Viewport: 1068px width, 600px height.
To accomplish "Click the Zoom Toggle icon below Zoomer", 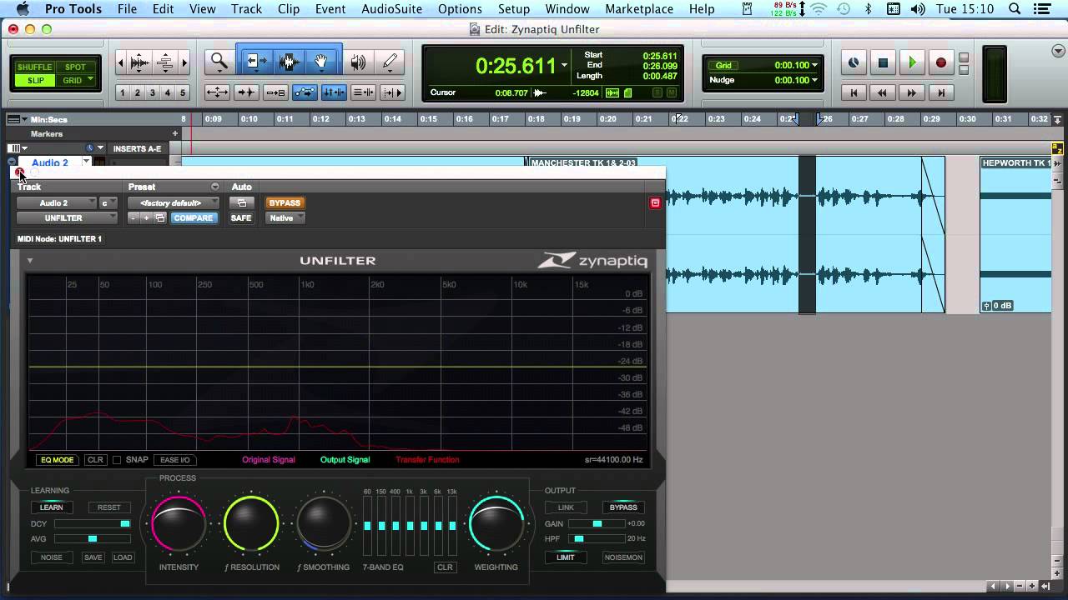I will [x=218, y=92].
